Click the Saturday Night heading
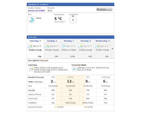The height and width of the screenshot is (128, 141). tap(79, 65)
